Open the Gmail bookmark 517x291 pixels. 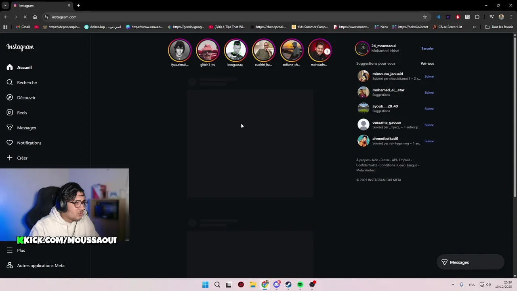(x=22, y=27)
